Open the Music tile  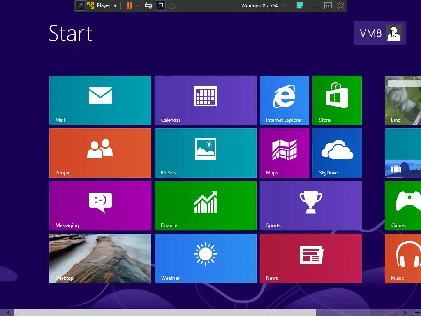click(403, 258)
